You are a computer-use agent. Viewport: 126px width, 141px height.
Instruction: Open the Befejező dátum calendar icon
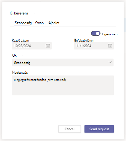click(x=110, y=46)
